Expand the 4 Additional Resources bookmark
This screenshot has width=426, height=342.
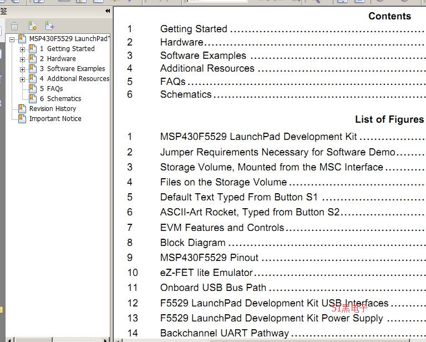point(23,80)
